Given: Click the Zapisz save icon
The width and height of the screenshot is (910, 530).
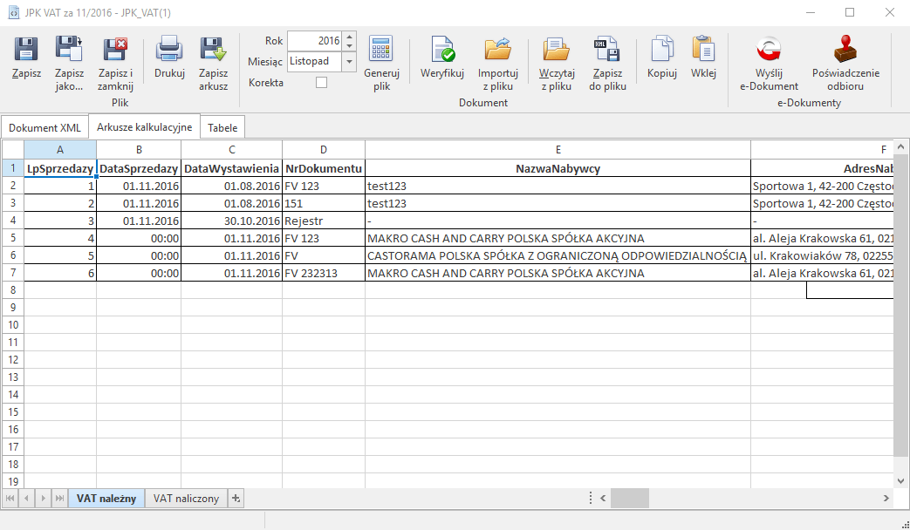Looking at the screenshot, I should pos(26,51).
